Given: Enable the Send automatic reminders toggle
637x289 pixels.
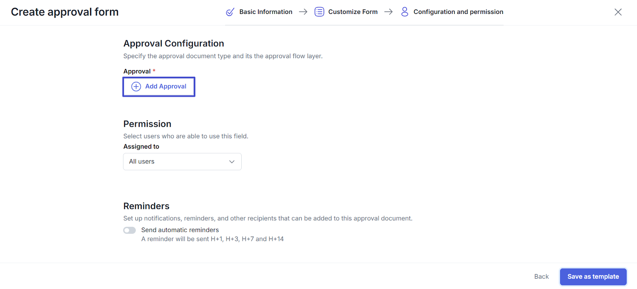Looking at the screenshot, I should [x=129, y=230].
